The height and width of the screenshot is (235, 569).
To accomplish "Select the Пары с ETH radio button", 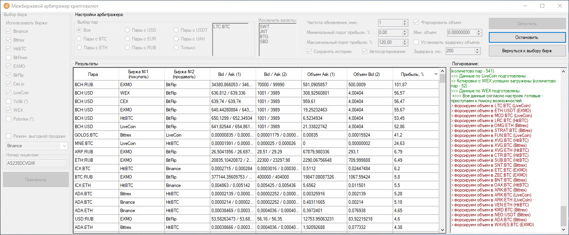I will 79,48.
